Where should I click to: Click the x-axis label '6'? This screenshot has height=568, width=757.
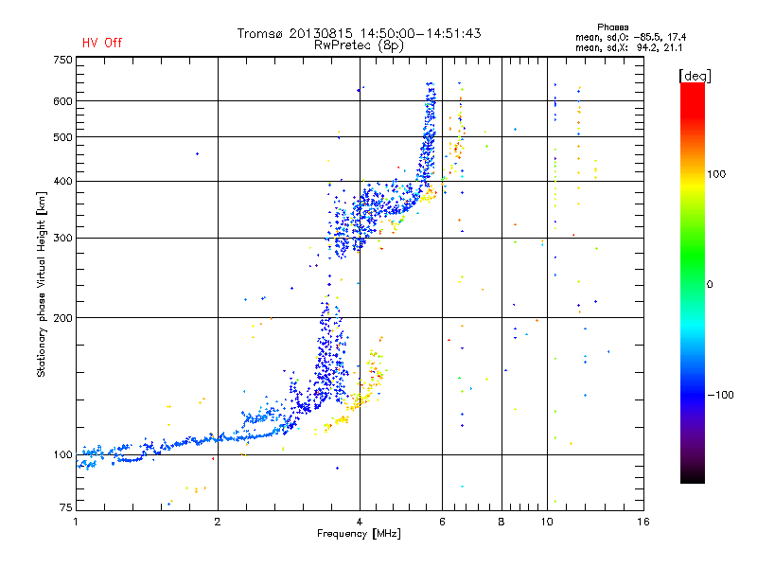coord(442,522)
